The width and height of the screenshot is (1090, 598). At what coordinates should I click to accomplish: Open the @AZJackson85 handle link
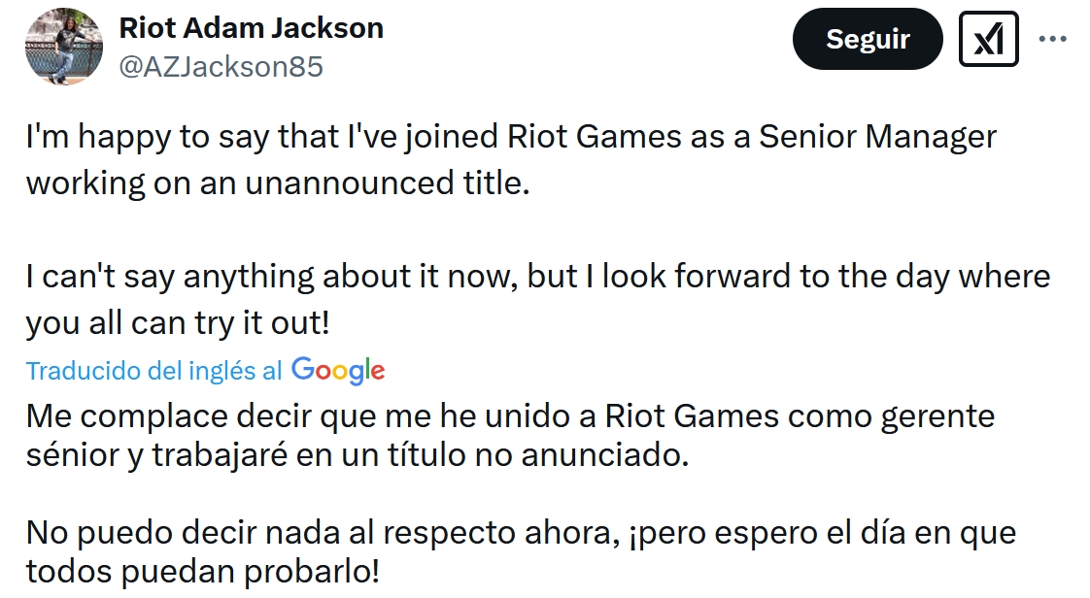click(221, 66)
